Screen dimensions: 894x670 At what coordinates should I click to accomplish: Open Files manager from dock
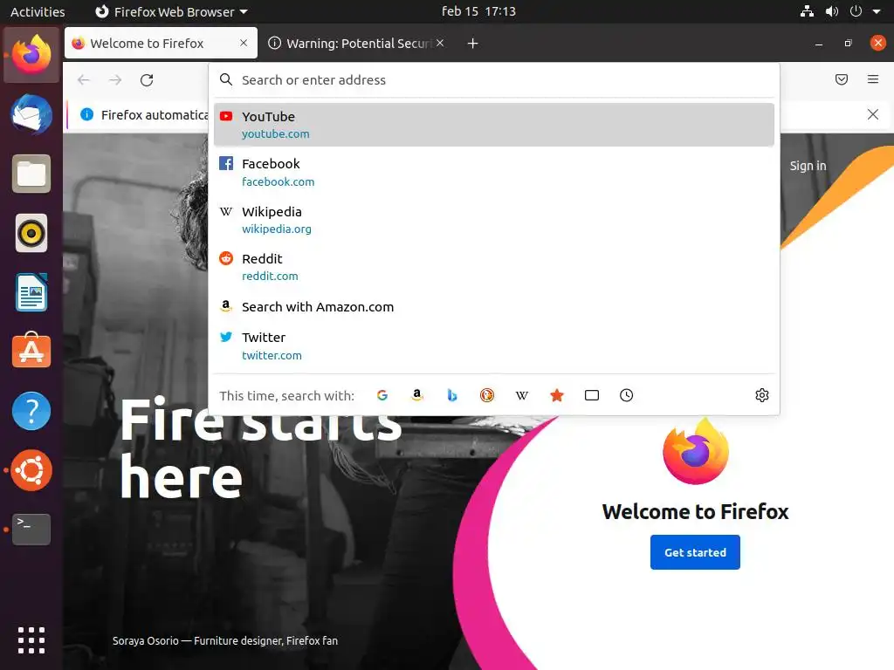31,174
